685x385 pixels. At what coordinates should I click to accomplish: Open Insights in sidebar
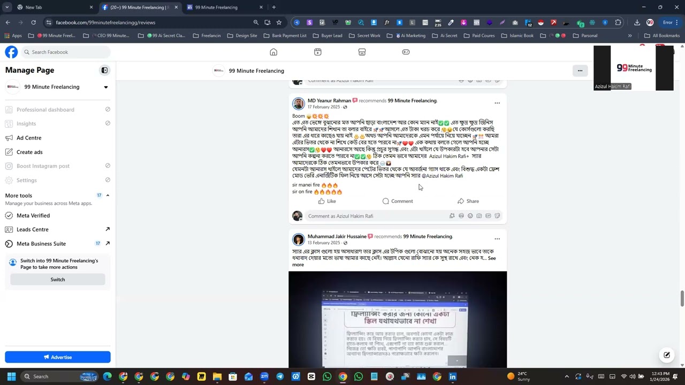pyautogui.click(x=57, y=124)
